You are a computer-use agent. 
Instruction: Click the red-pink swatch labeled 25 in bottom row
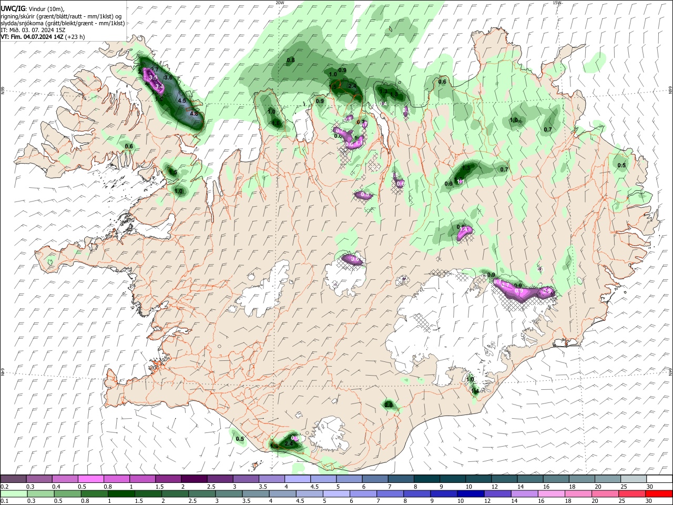(x=632, y=493)
